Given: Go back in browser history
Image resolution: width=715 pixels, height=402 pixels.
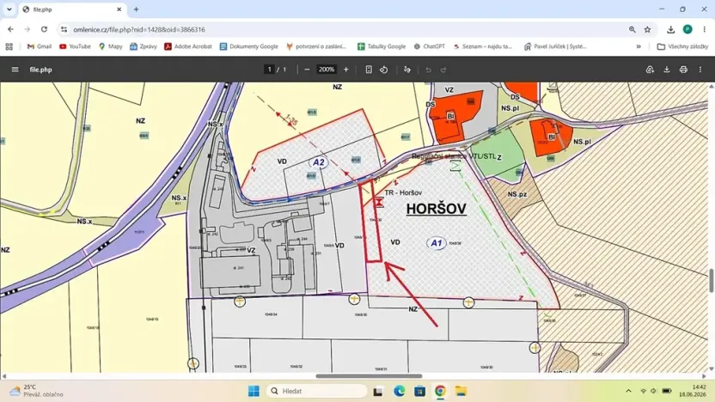Looking at the screenshot, I should tap(10, 29).
